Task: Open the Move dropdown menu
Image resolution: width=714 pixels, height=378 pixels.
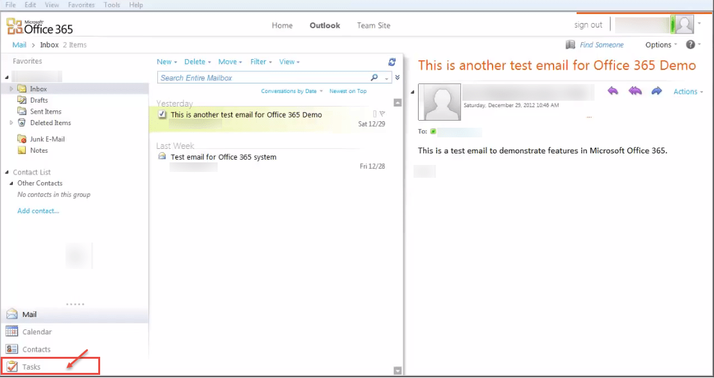Action: (230, 62)
